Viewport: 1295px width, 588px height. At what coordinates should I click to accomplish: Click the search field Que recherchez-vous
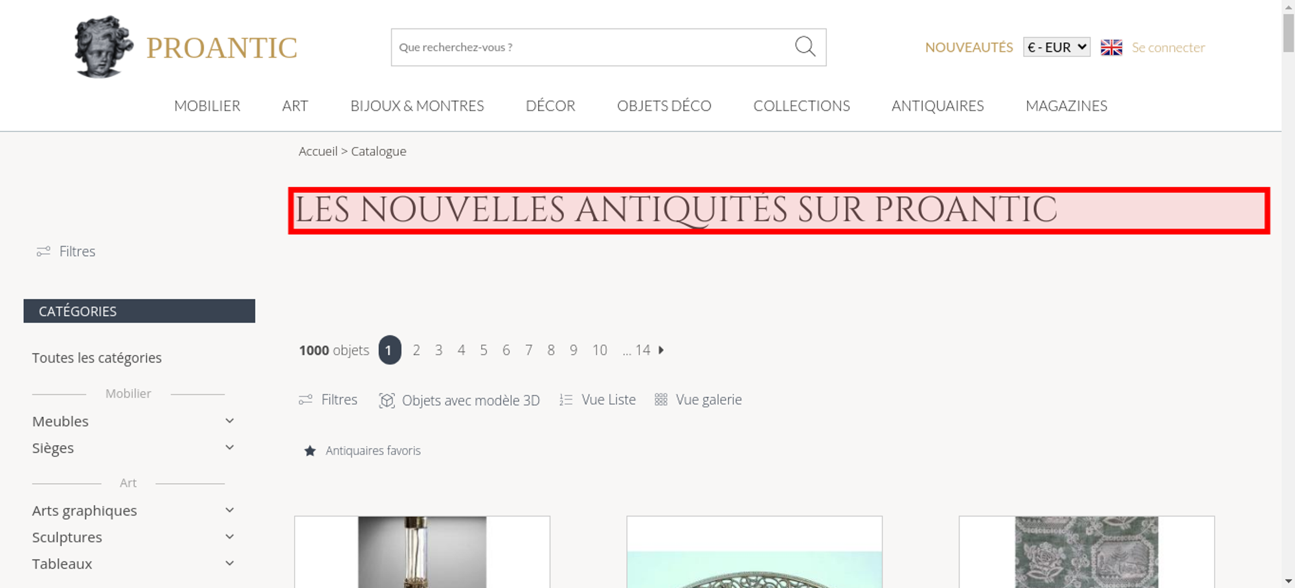(x=592, y=47)
